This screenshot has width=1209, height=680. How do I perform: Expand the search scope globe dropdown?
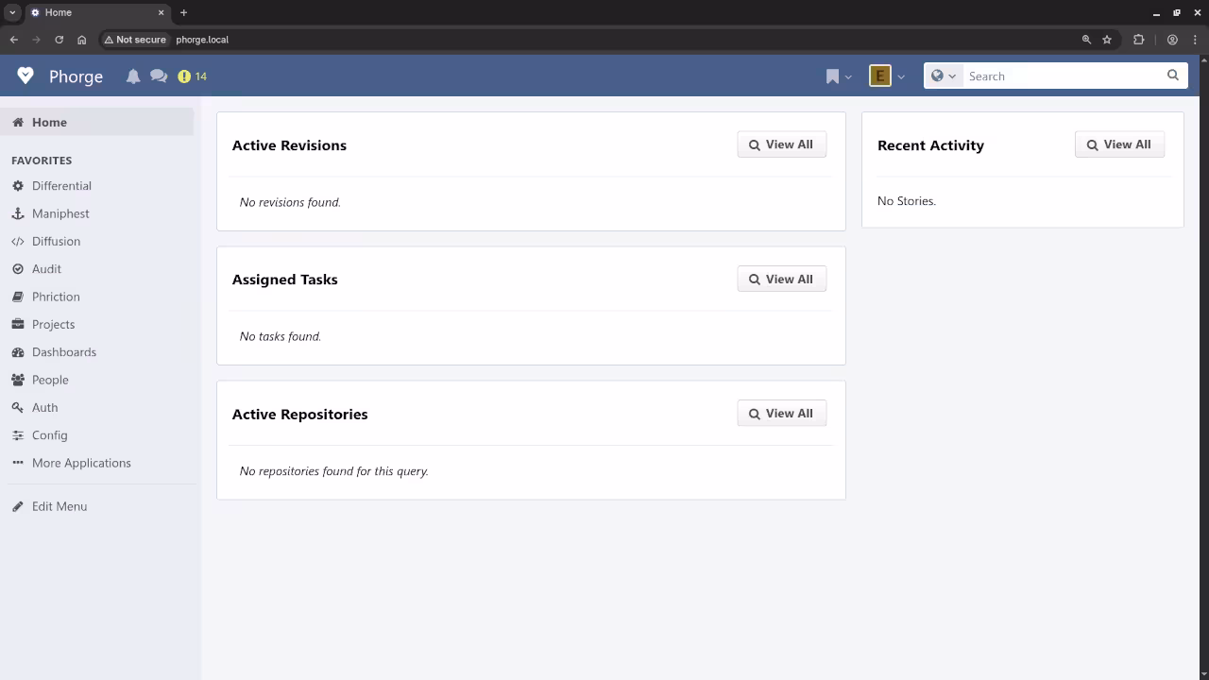pos(943,76)
